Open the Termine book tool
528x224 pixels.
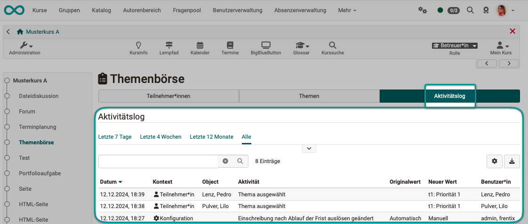click(x=230, y=48)
